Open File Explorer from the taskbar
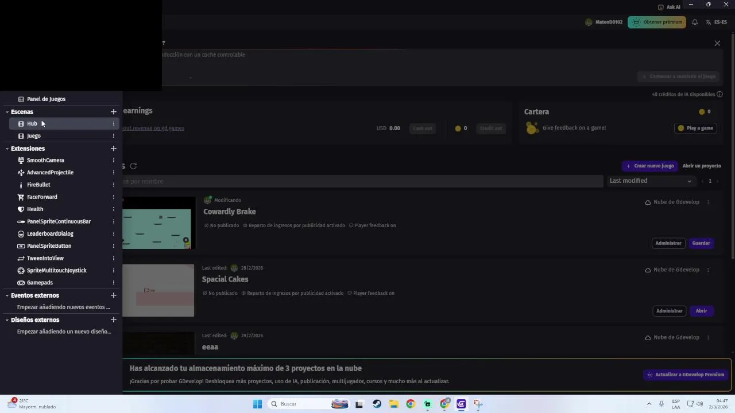The width and height of the screenshot is (735, 413). click(393, 404)
